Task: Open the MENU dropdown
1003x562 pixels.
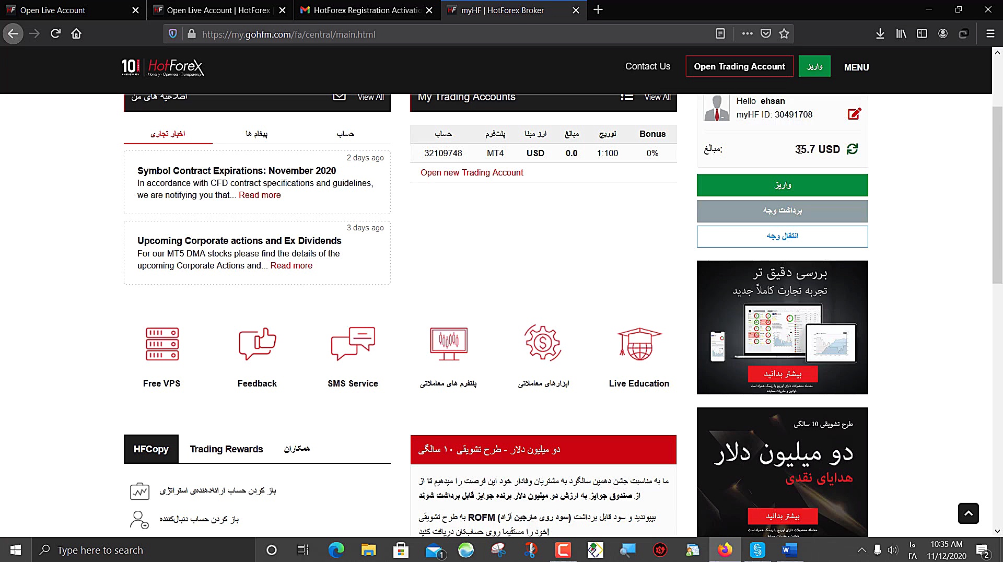Action: 856,67
